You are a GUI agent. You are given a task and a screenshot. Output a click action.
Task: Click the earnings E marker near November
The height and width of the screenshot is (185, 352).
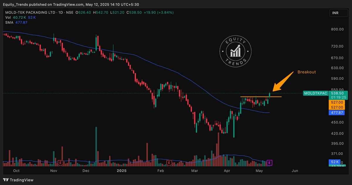tap(61, 162)
